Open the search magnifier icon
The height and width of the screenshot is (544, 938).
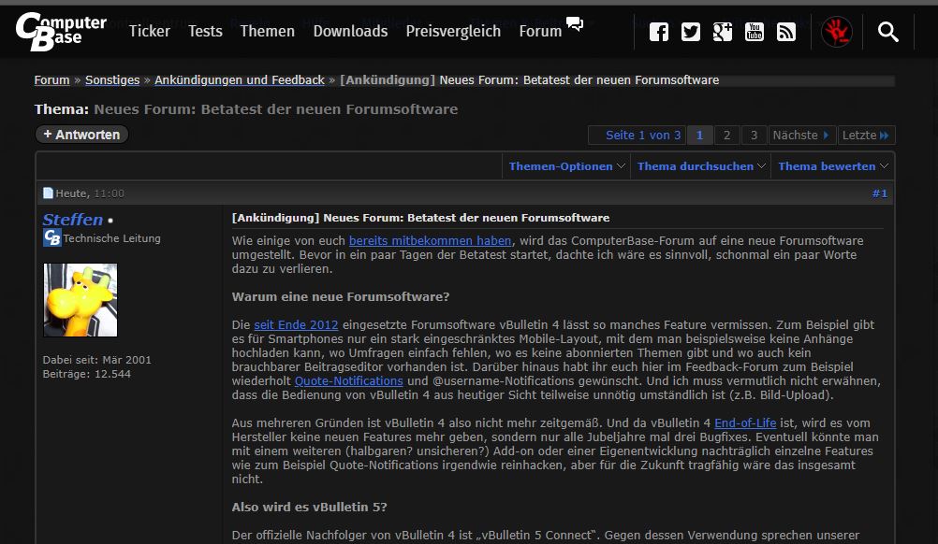coord(887,32)
